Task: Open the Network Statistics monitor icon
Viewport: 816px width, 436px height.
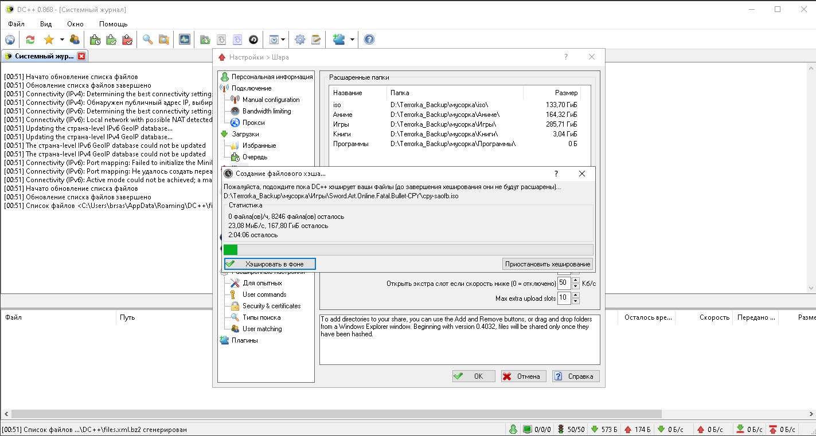Action: point(184,40)
